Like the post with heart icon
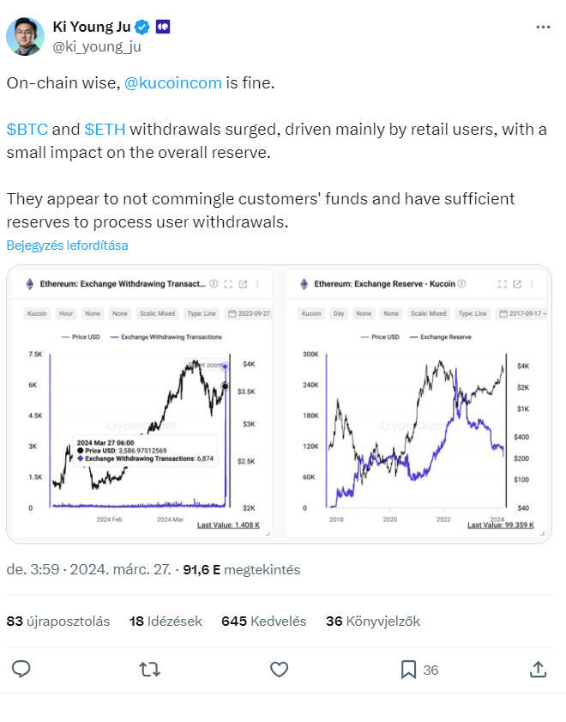 tap(279, 669)
